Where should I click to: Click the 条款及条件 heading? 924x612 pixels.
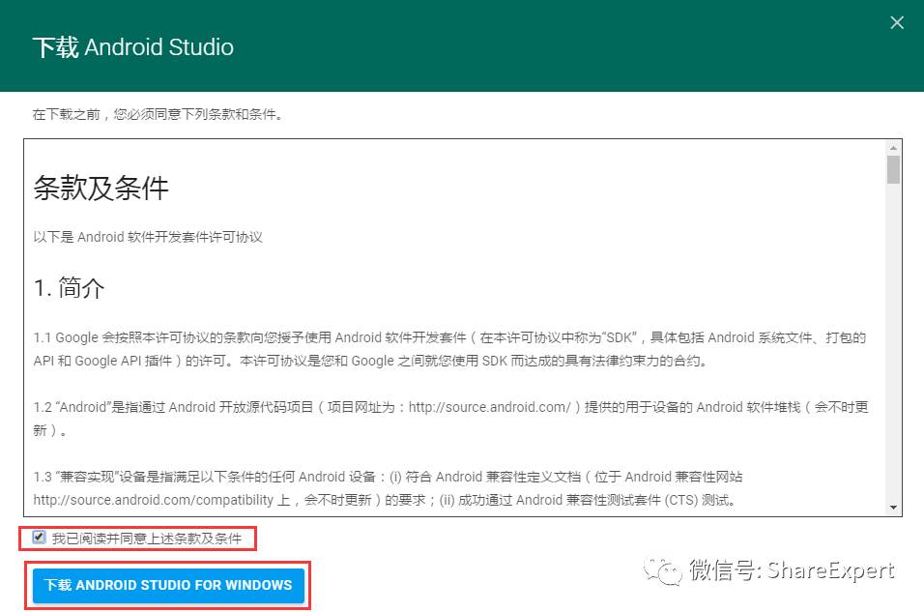[101, 189]
